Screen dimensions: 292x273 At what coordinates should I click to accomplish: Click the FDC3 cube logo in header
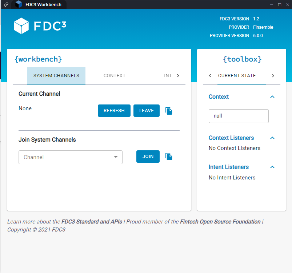click(x=21, y=26)
